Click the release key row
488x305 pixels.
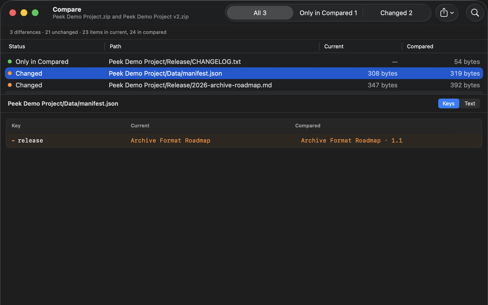click(244, 140)
